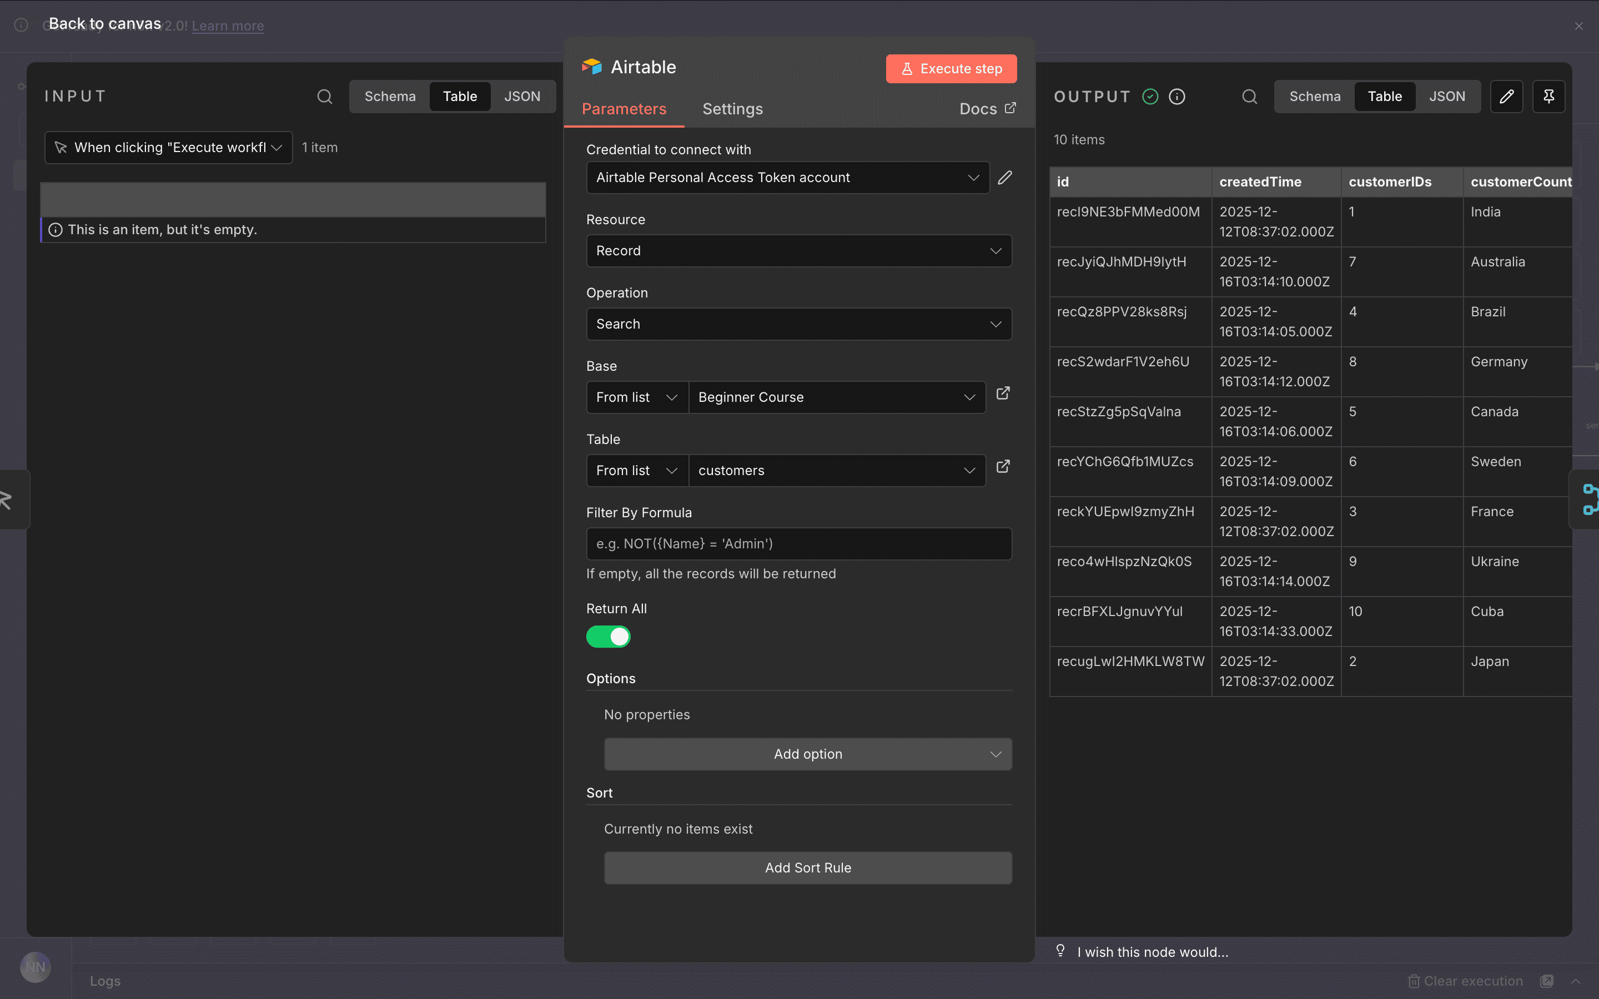Screen dimensions: 1599x999
Task: Click I wish this node would... link
Action: pyautogui.click(x=1153, y=952)
